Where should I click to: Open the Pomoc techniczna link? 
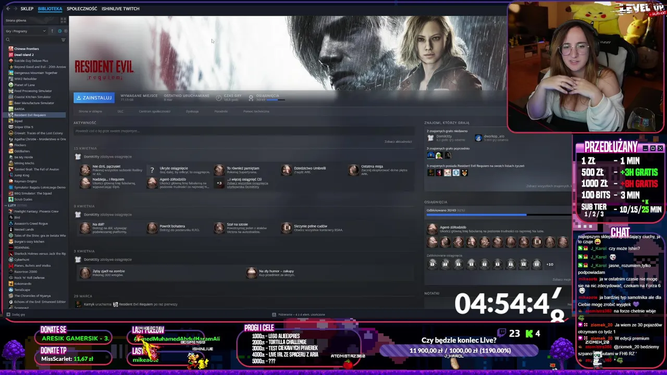[x=256, y=111]
